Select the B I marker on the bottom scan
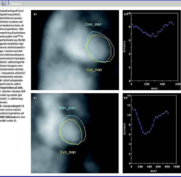 point(35,97)
